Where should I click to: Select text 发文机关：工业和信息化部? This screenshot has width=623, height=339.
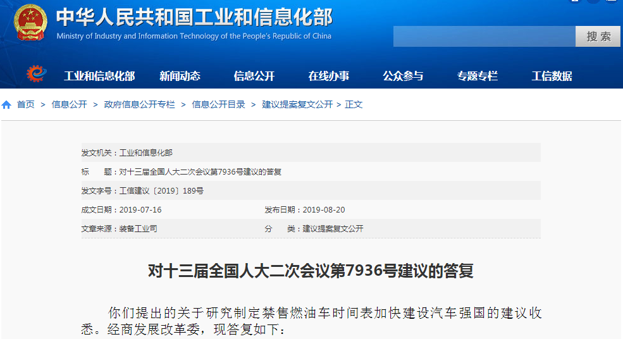pyautogui.click(x=127, y=152)
